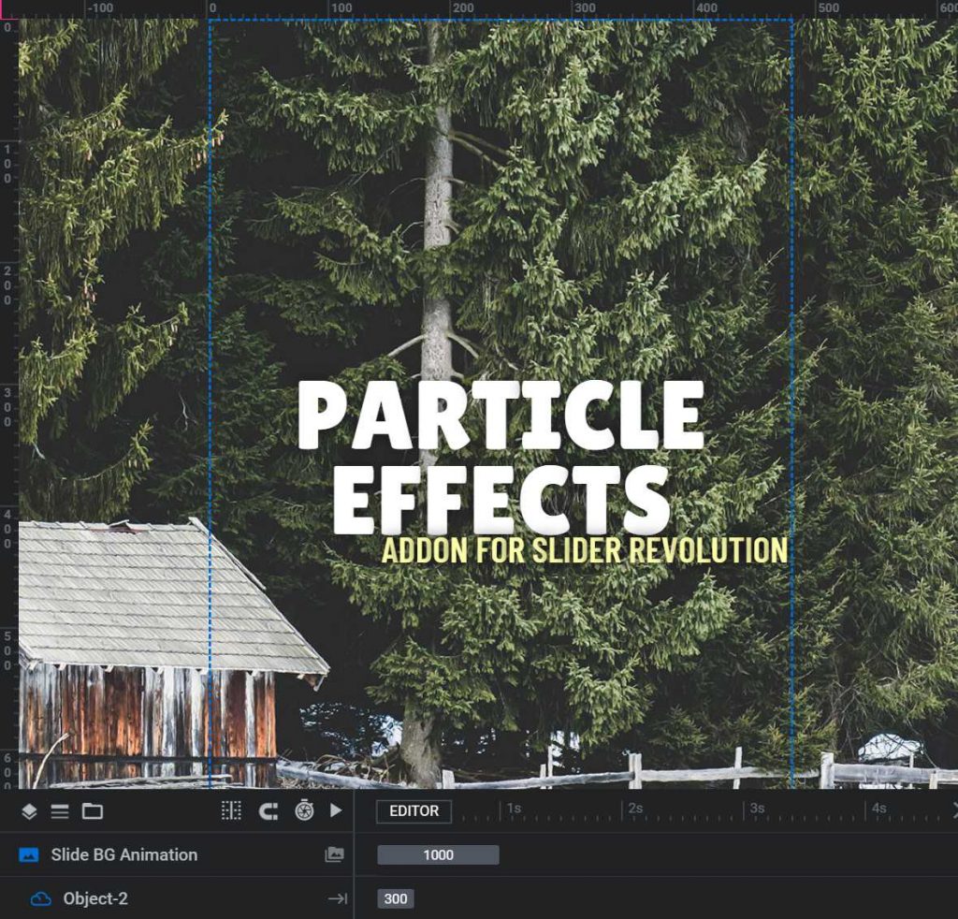Click the EDITOR button on timeline
The image size is (958, 919).
pyautogui.click(x=414, y=811)
